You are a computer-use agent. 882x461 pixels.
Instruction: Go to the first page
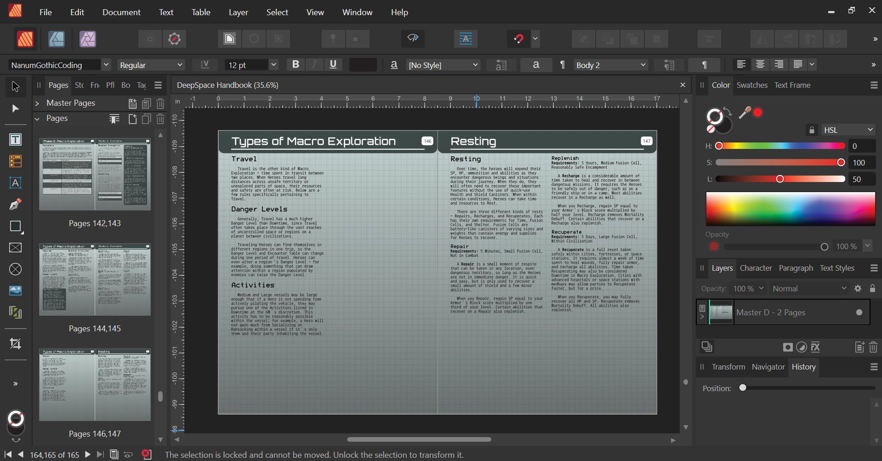coord(8,455)
